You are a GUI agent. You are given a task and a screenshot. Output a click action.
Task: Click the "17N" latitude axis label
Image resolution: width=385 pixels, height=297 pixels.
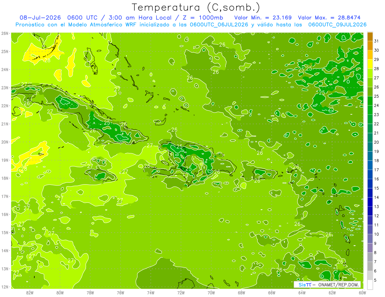5,196
